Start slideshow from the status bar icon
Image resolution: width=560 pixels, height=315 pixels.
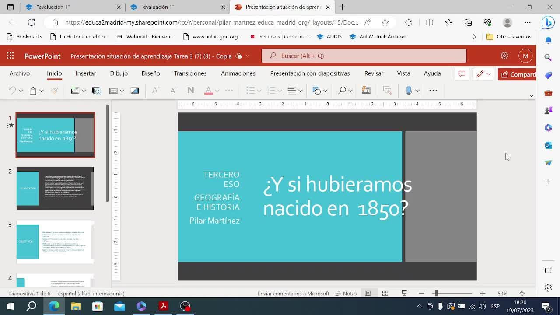click(404, 294)
